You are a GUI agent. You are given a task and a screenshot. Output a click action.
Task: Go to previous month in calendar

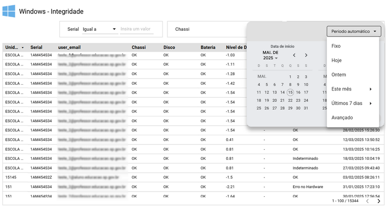coord(294,55)
